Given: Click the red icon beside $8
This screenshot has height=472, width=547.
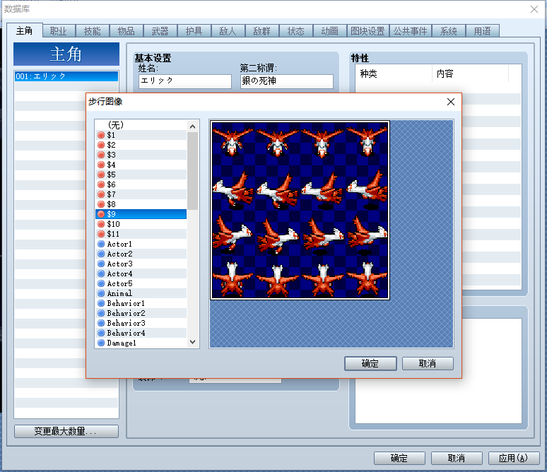Looking at the screenshot, I should tap(101, 204).
